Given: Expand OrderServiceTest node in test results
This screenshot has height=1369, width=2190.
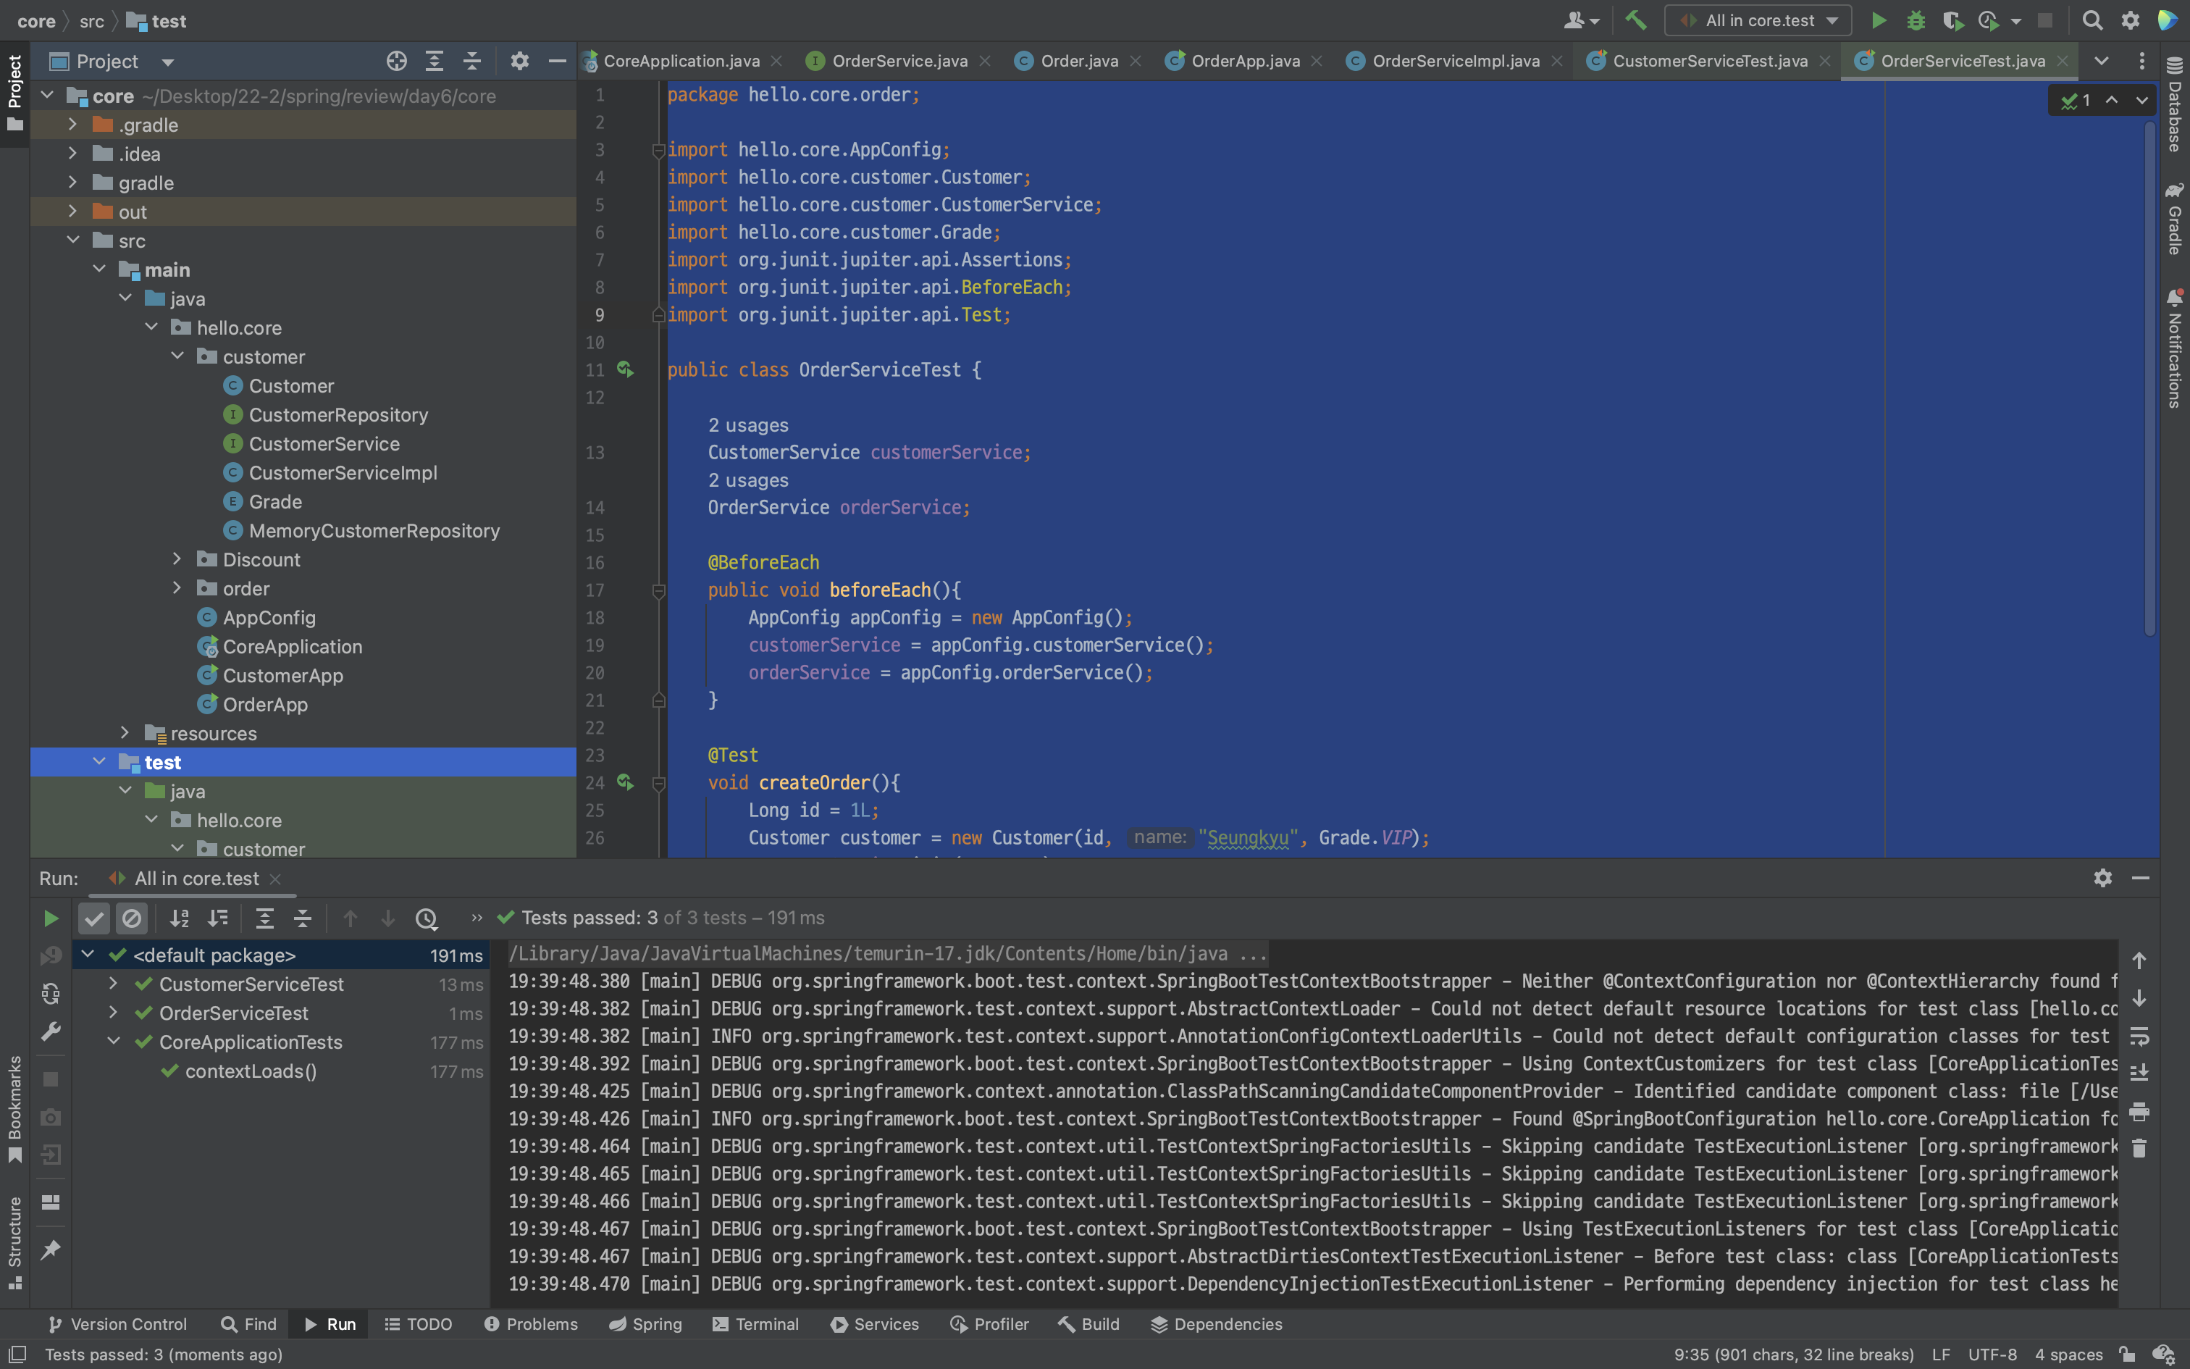Looking at the screenshot, I should pos(113,1013).
